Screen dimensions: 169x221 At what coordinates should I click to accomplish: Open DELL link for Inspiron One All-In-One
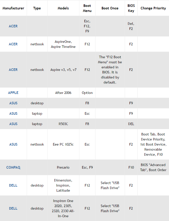(13, 208)
